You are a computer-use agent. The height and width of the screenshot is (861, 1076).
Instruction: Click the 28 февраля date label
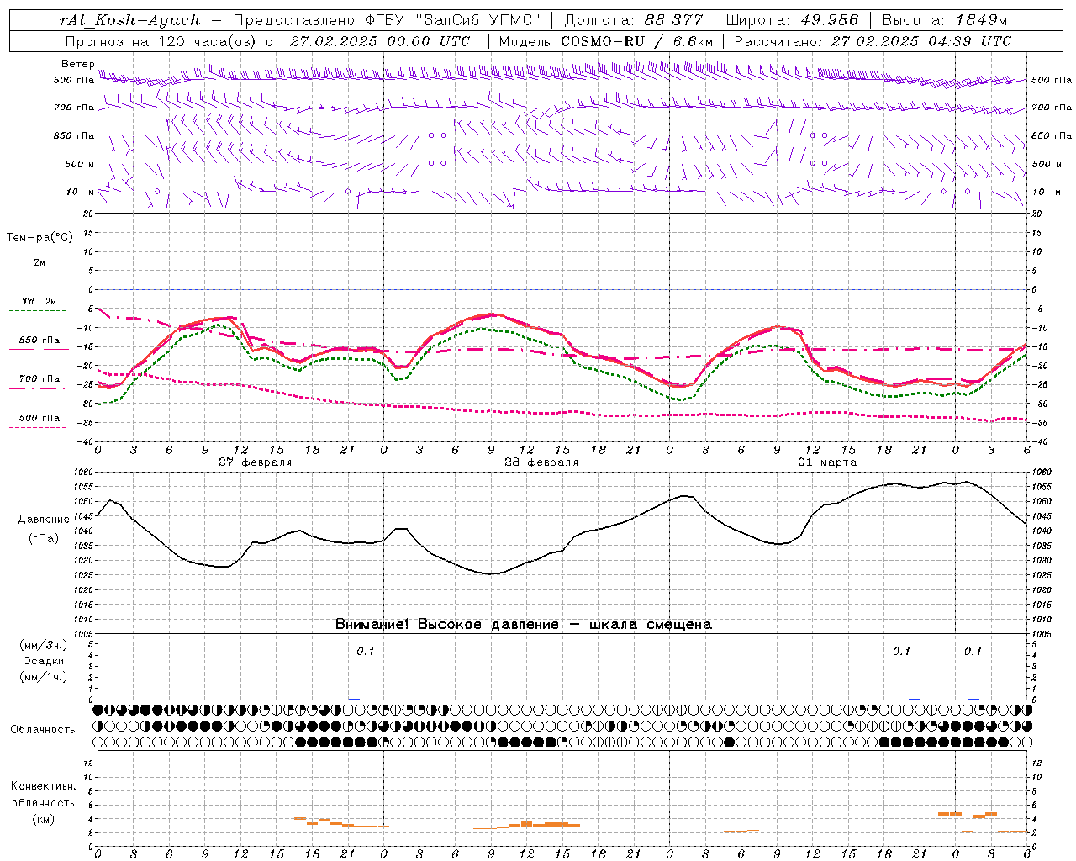[x=541, y=462]
